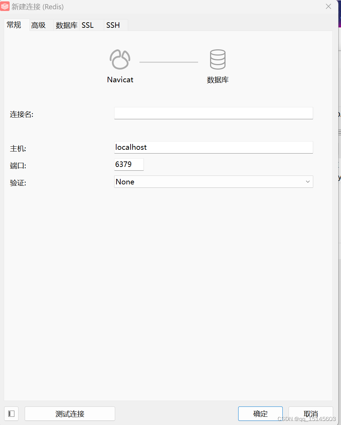This screenshot has height=425, width=341.
Task: Confirm with the 确定 button
Action: tap(260, 414)
